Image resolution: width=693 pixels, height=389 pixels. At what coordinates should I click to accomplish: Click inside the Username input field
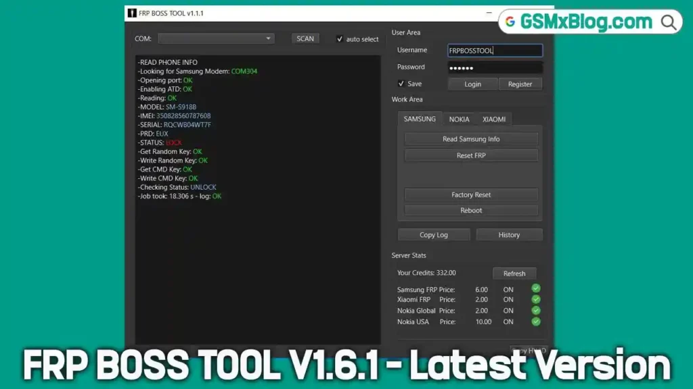[x=495, y=50]
